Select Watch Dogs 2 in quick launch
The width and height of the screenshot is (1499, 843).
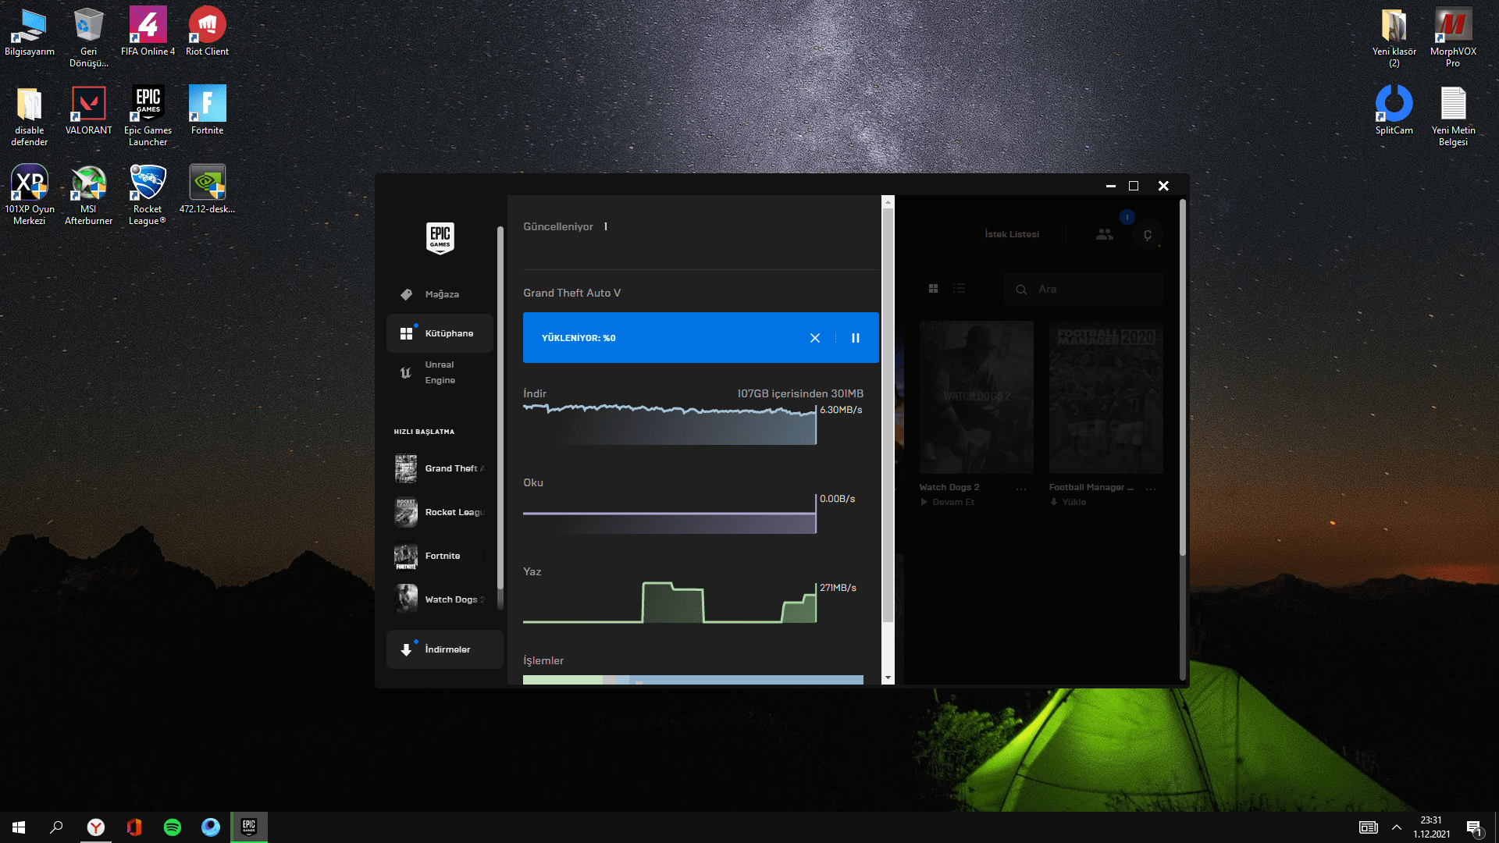[441, 599]
